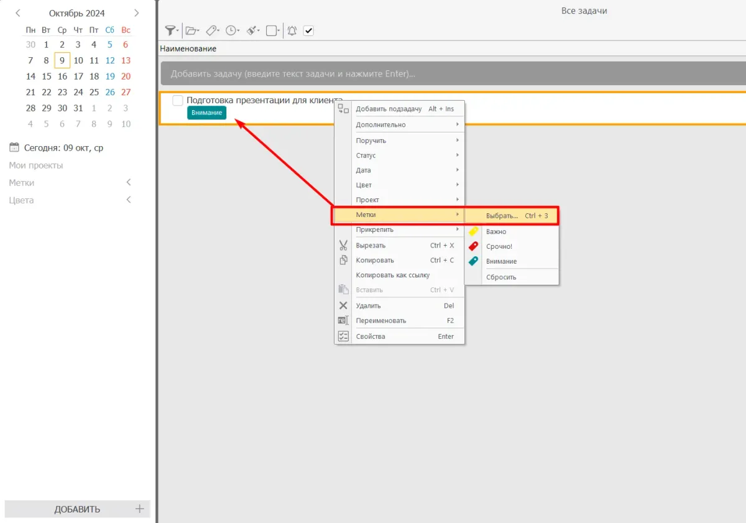Go to next month in calendar
This screenshot has height=523, width=746.
click(x=137, y=13)
